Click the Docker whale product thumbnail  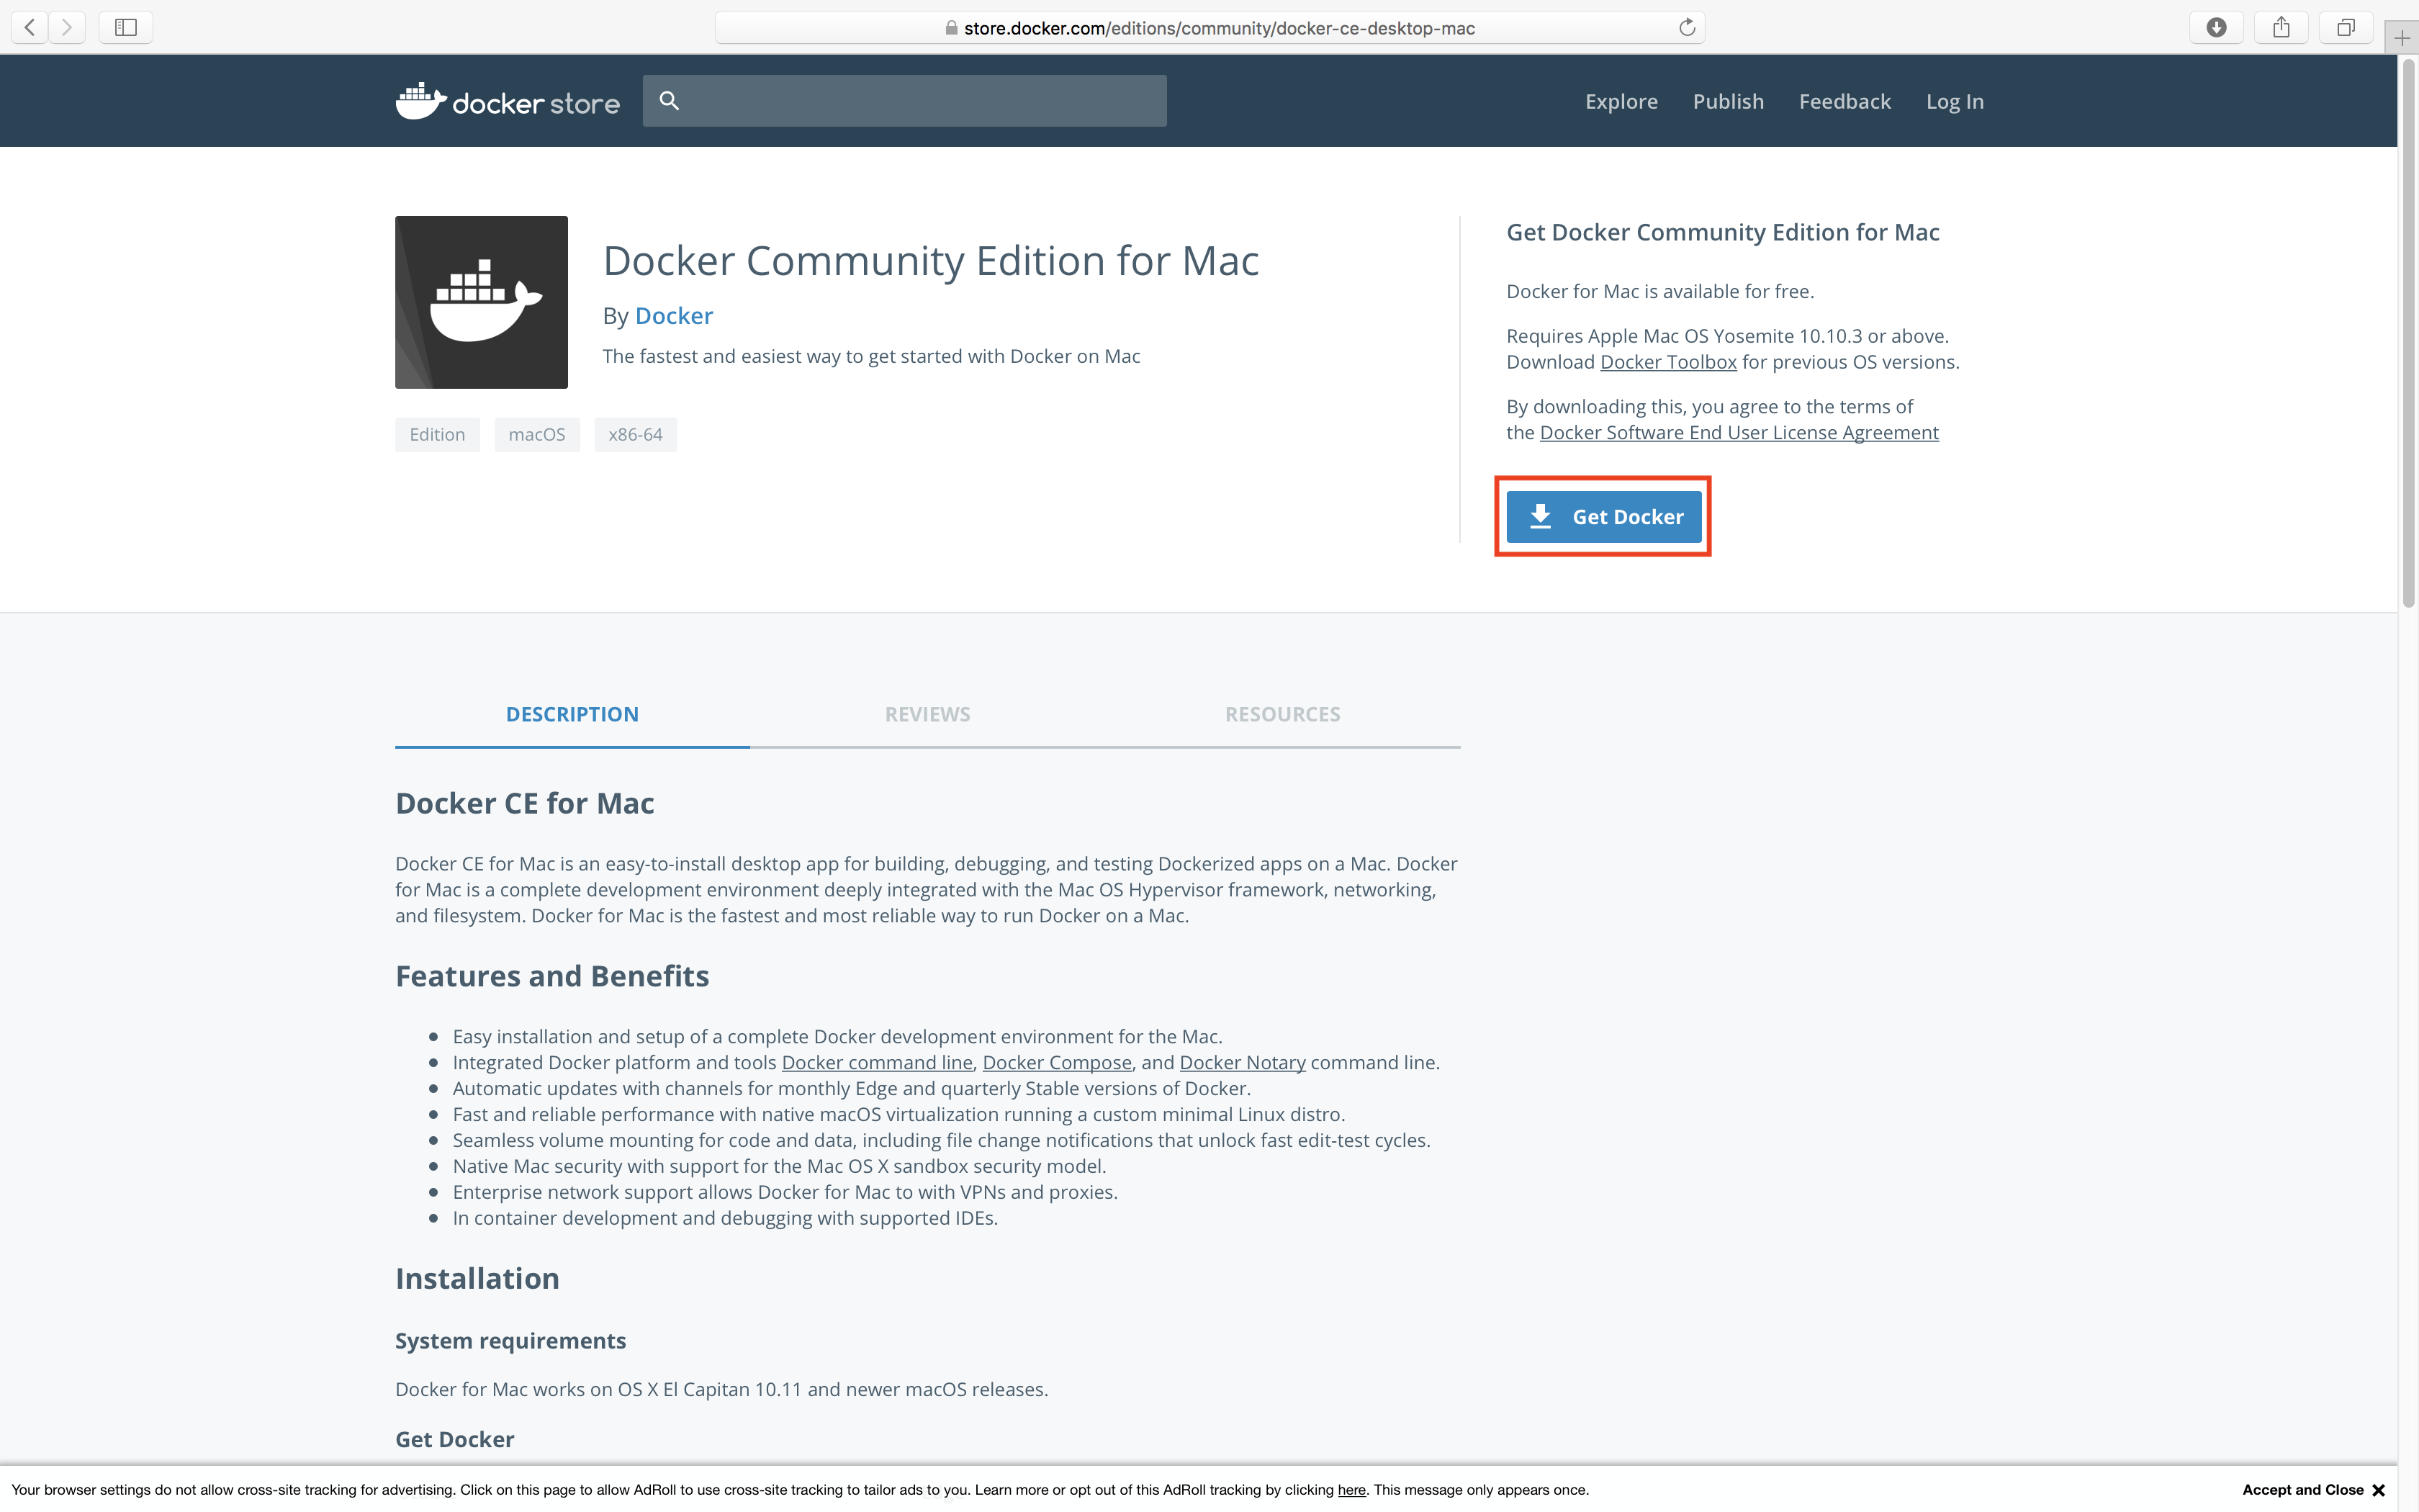coord(481,302)
